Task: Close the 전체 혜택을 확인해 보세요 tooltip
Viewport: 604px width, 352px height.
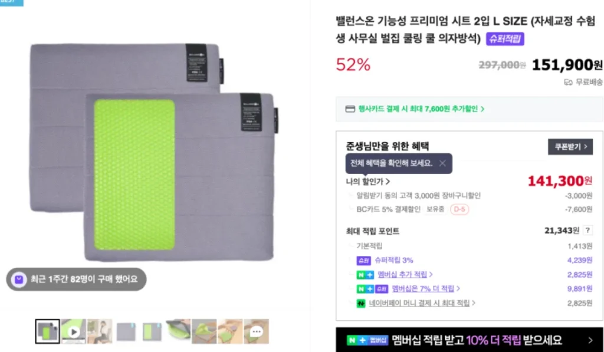Action: tap(442, 163)
